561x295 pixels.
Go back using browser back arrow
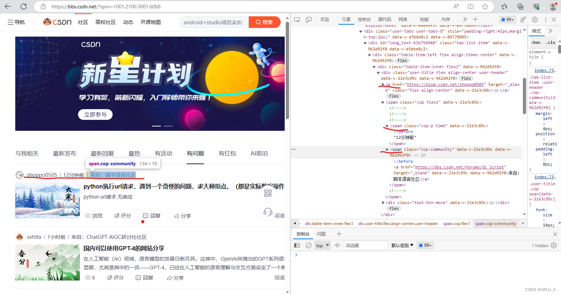click(8, 7)
